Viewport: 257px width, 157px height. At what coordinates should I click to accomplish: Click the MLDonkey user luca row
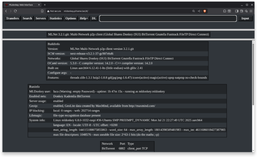pyautogui.click(x=127, y=91)
